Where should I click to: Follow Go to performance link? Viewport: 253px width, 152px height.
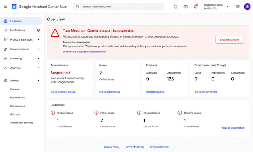pos(205,91)
